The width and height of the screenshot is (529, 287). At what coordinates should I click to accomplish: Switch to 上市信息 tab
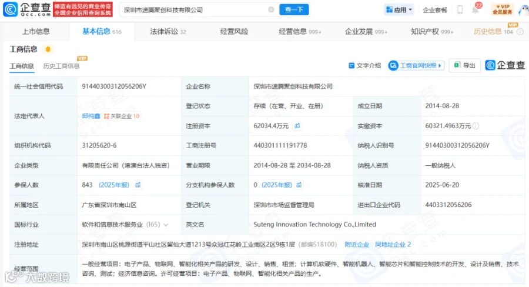[36, 32]
